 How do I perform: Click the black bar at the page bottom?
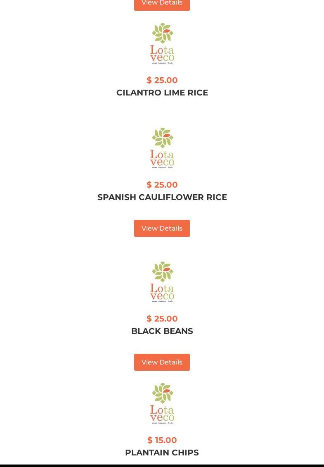162,465
